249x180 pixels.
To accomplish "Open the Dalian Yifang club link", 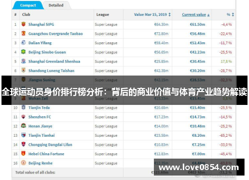I will coord(40,43).
